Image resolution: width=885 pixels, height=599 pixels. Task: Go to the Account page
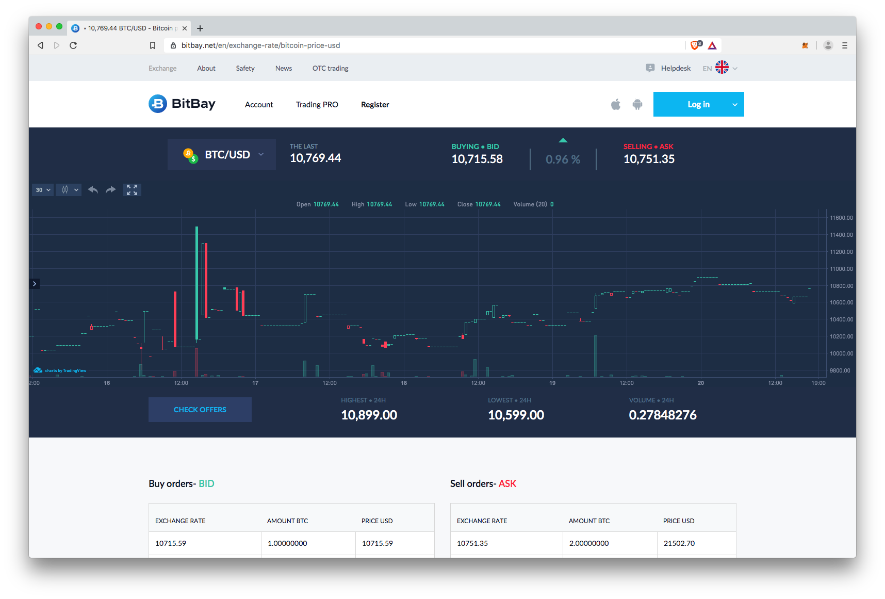click(x=259, y=105)
